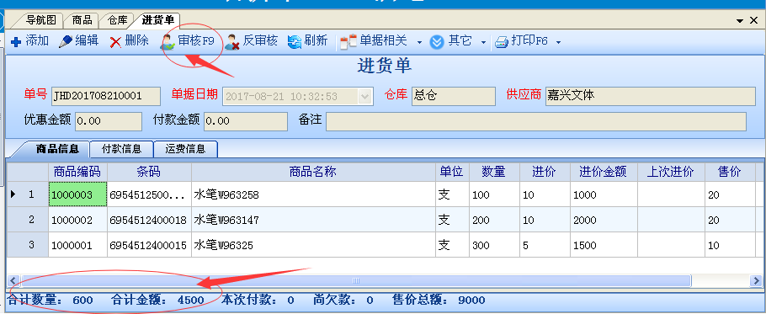The width and height of the screenshot is (766, 314).
Task: Click the 优惠金额 input field
Action: 109,121
